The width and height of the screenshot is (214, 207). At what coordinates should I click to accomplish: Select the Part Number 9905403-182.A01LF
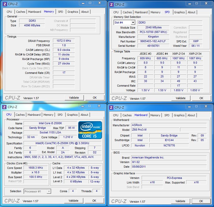tap(153, 41)
